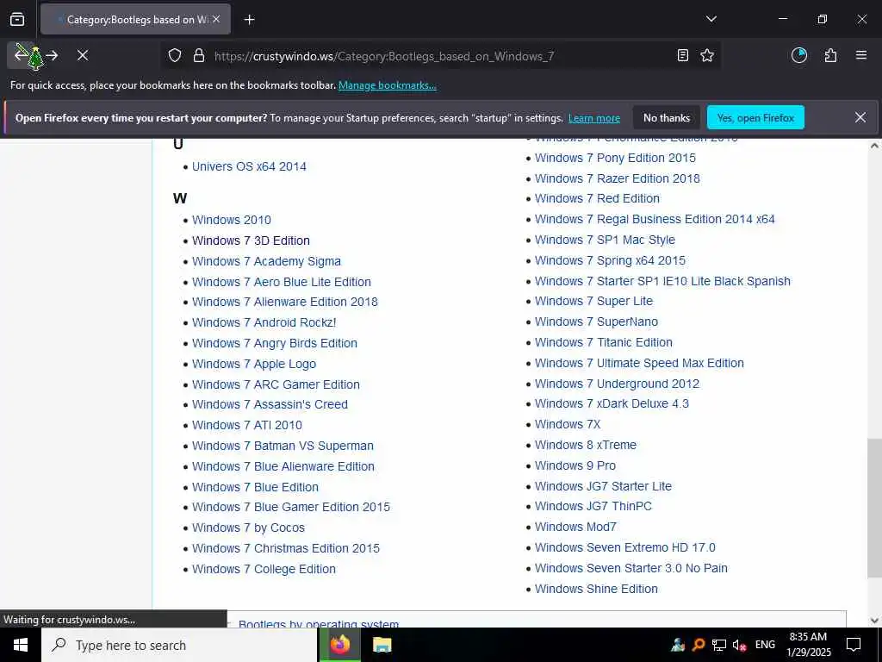Visit Windows 7 Spring x64 2015

[610, 260]
